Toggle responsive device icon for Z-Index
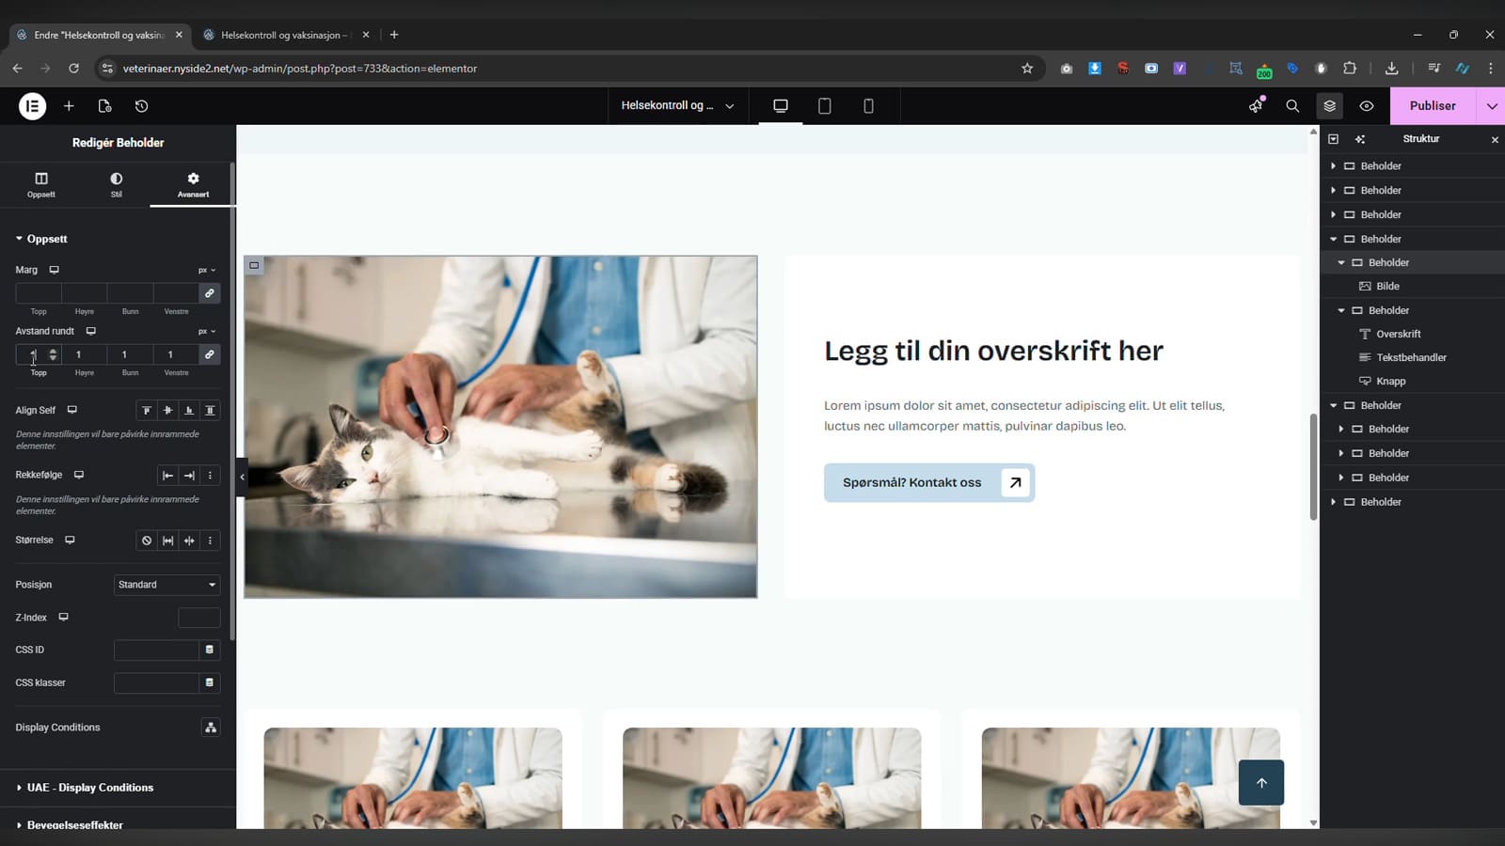1505x846 pixels. [x=63, y=618]
